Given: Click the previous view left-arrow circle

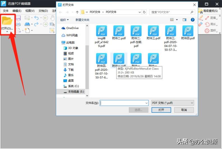Looking at the screenshot, I should tap(45, 18).
